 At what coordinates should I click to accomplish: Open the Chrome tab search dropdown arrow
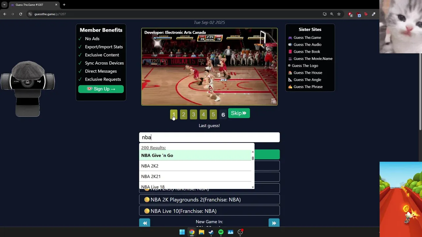pos(4,5)
